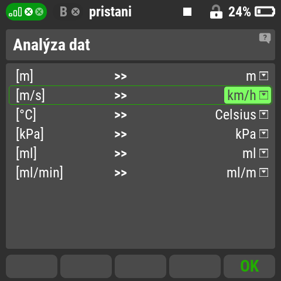Confirm with the OK button

pyautogui.click(x=249, y=266)
